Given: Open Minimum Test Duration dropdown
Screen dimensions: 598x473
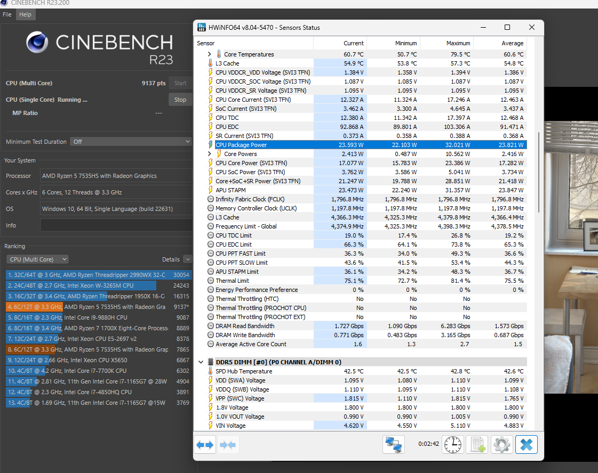Looking at the screenshot, I should point(131,142).
